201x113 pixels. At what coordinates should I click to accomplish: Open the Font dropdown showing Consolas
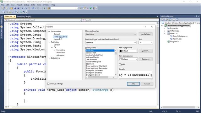click(111, 43)
